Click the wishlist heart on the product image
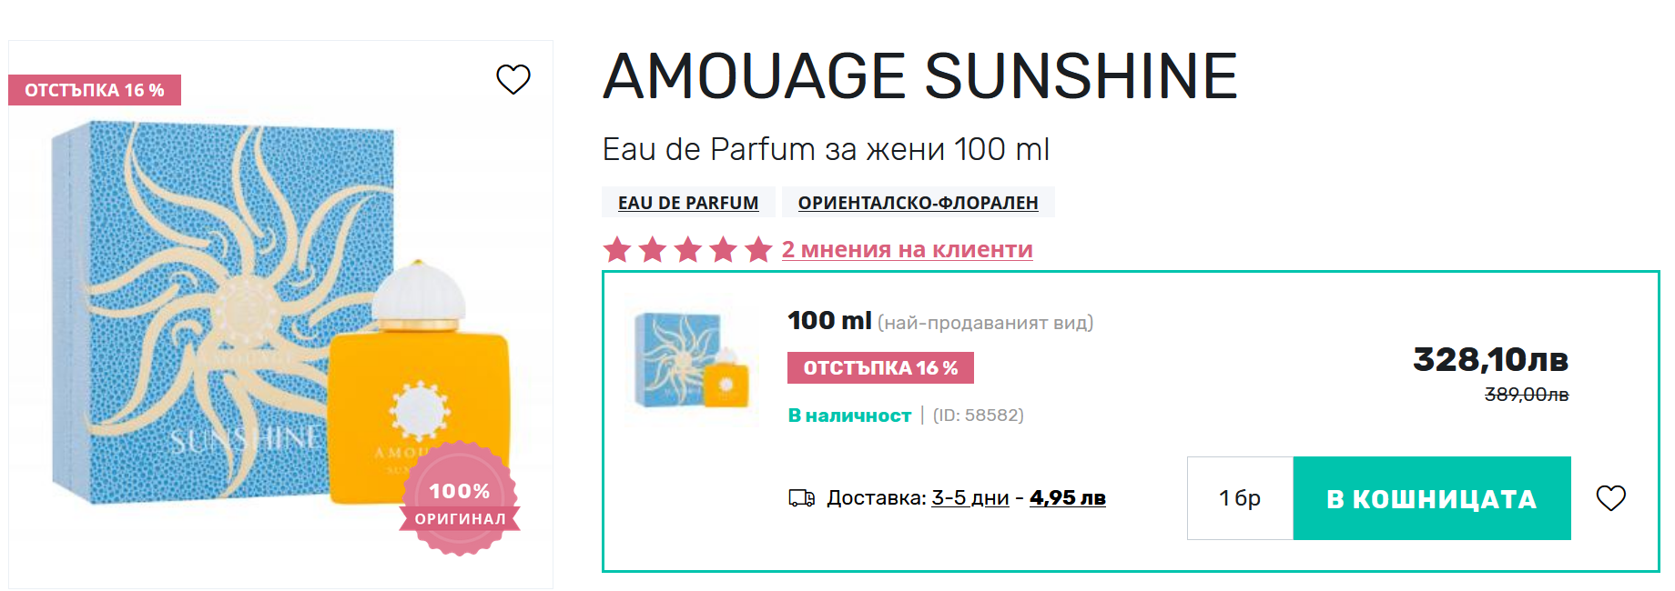 coord(513,79)
